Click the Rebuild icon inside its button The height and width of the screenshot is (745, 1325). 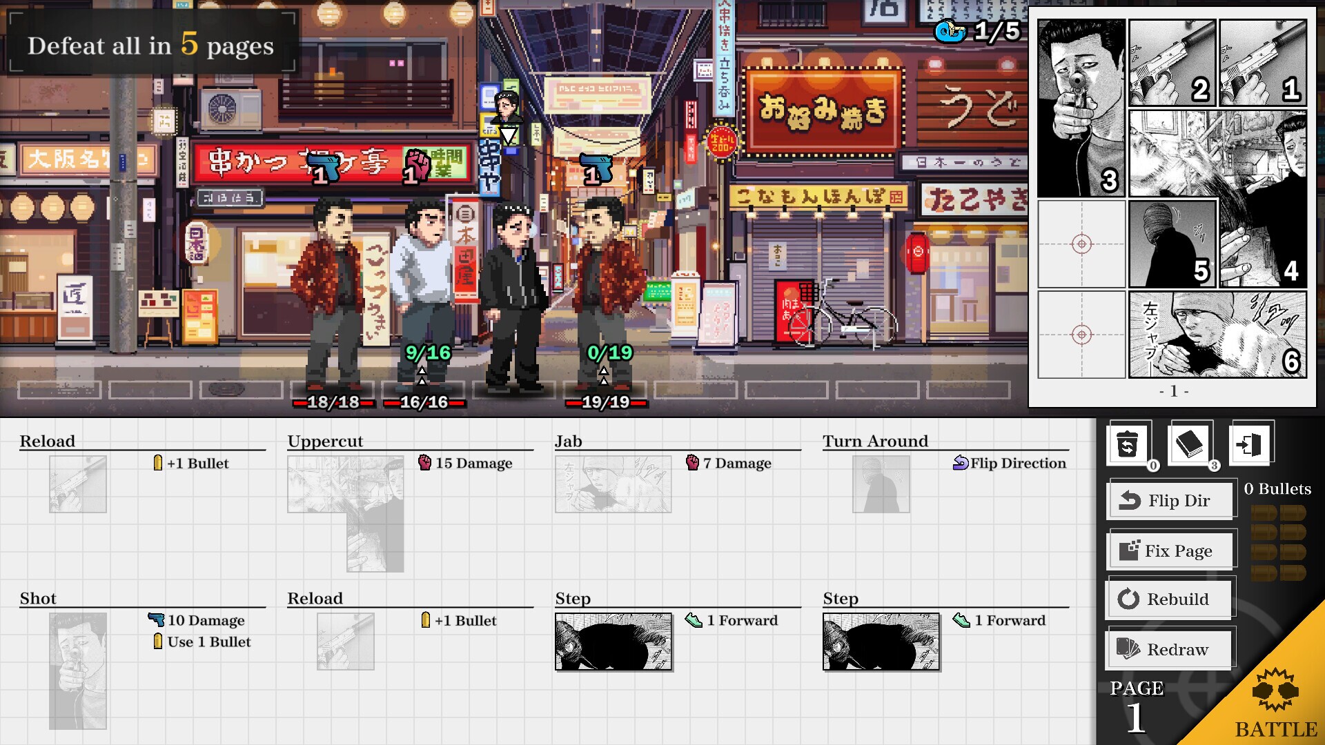pos(1130,598)
